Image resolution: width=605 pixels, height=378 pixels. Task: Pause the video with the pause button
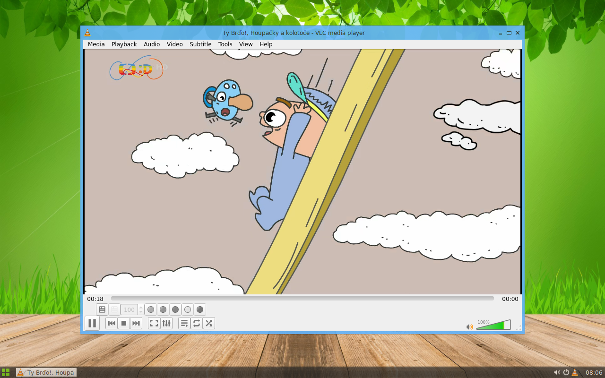coord(92,323)
